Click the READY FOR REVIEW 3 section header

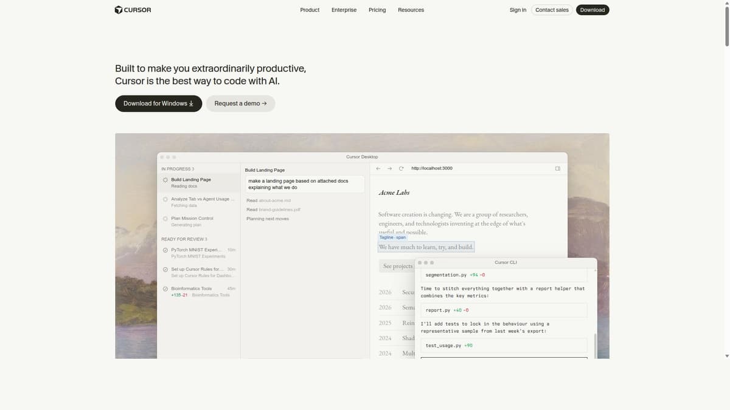click(184, 239)
